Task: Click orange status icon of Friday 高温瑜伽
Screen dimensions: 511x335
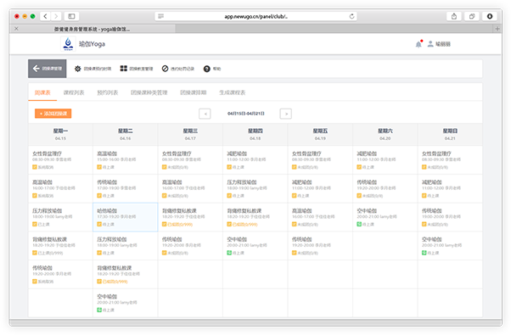Action: [294, 224]
